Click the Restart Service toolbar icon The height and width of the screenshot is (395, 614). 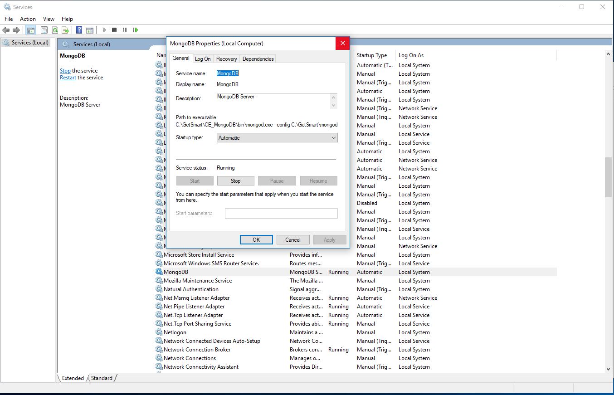(x=135, y=30)
